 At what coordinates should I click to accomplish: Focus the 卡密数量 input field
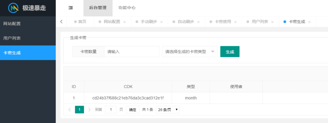tap(132, 51)
